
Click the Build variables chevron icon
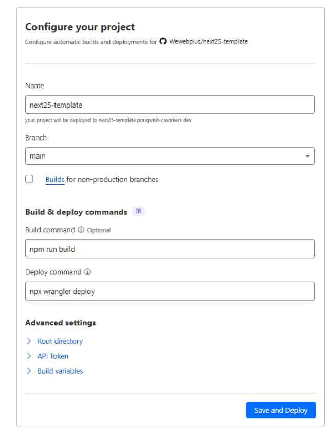30,371
